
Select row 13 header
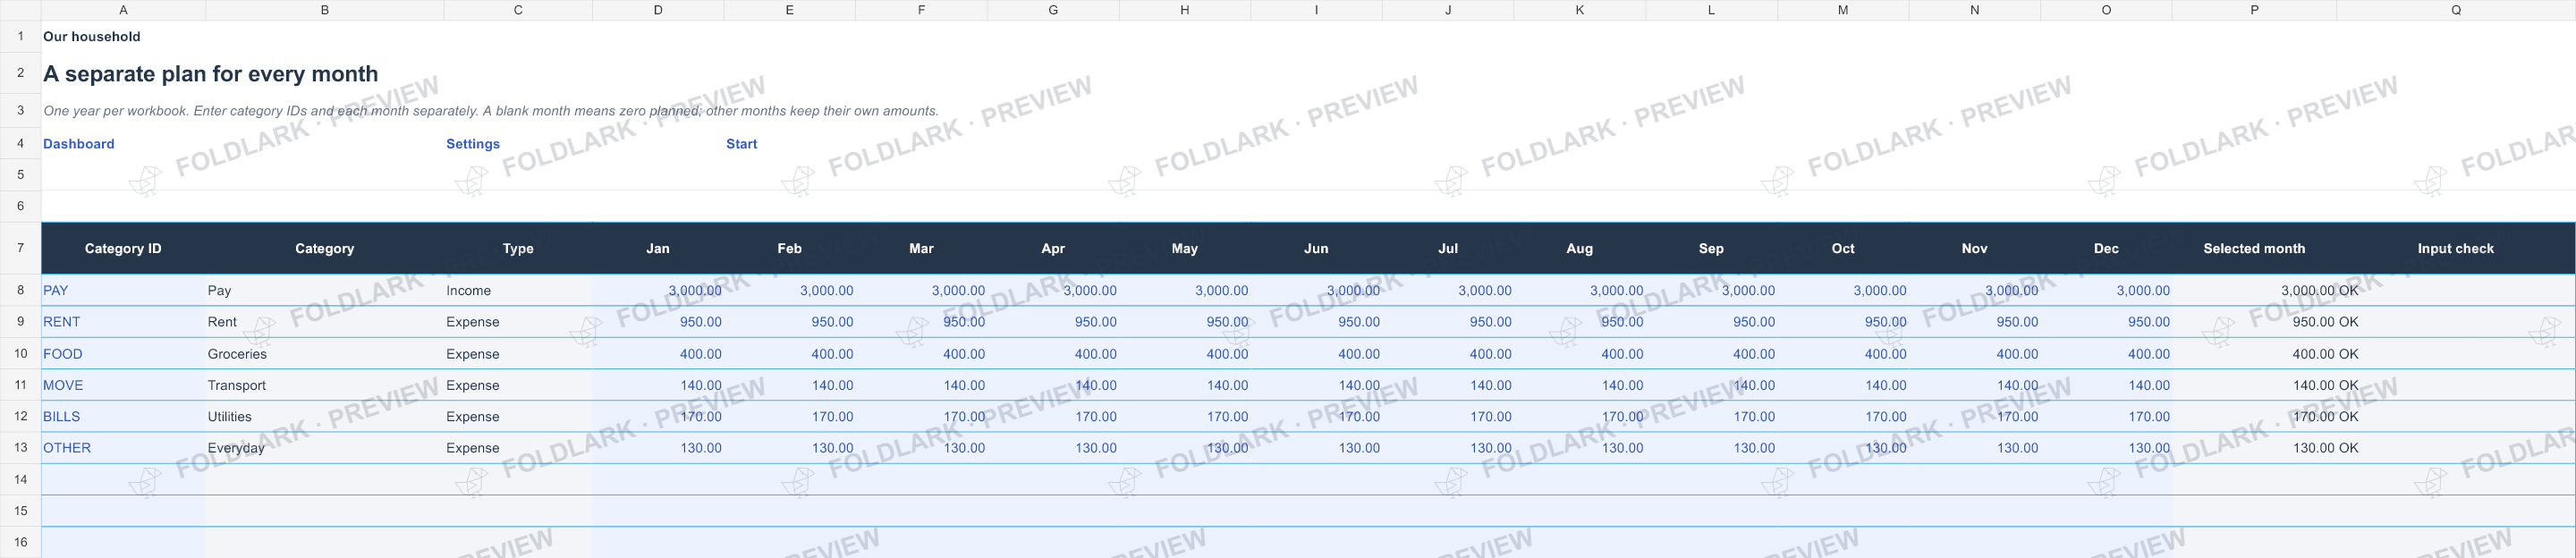[x=20, y=448]
